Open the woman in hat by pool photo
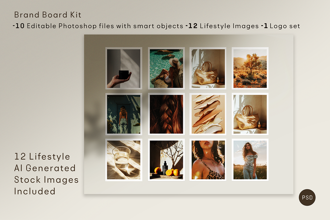 click(x=166, y=68)
